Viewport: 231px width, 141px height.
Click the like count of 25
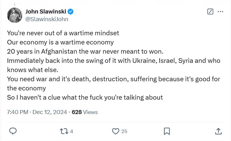coord(124,131)
